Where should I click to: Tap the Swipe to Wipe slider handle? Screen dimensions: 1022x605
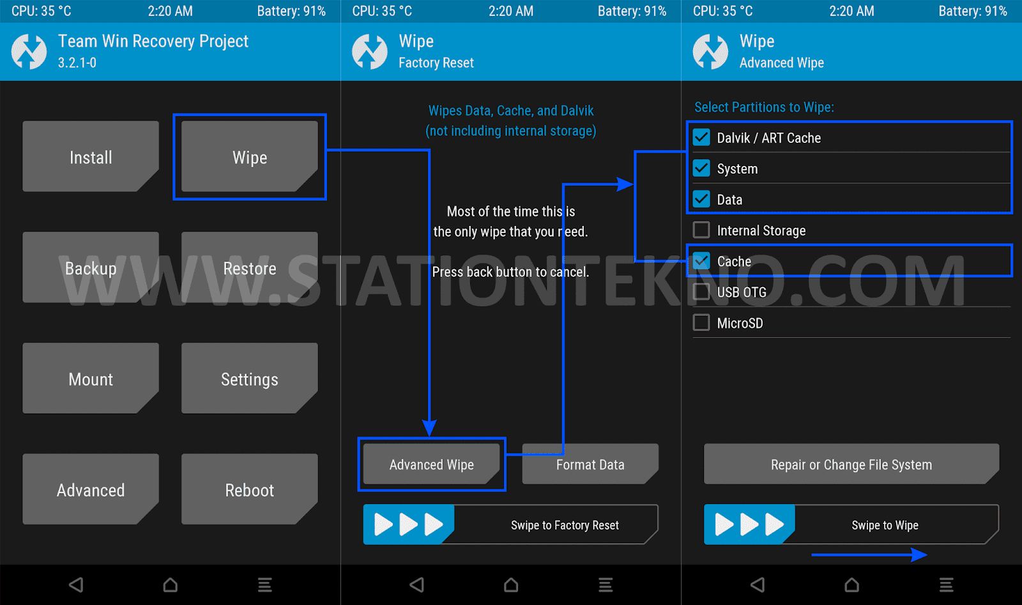749,525
